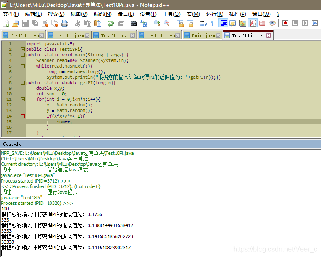Click the Save file toolbar icon
The image size is (321, 257).
pos(25,23)
